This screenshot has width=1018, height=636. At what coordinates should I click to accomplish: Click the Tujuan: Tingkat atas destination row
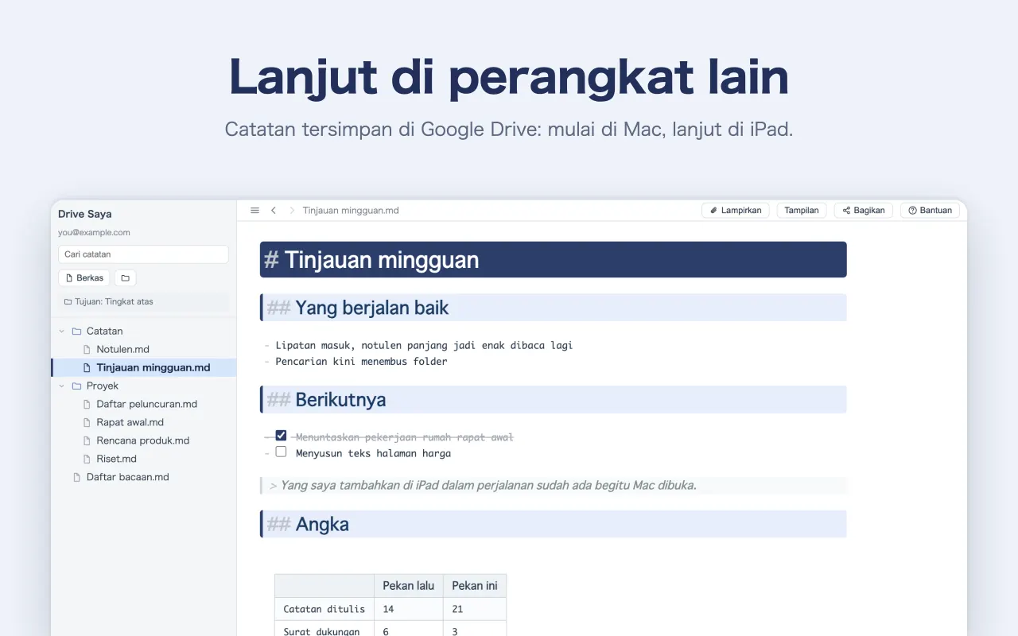[143, 302]
